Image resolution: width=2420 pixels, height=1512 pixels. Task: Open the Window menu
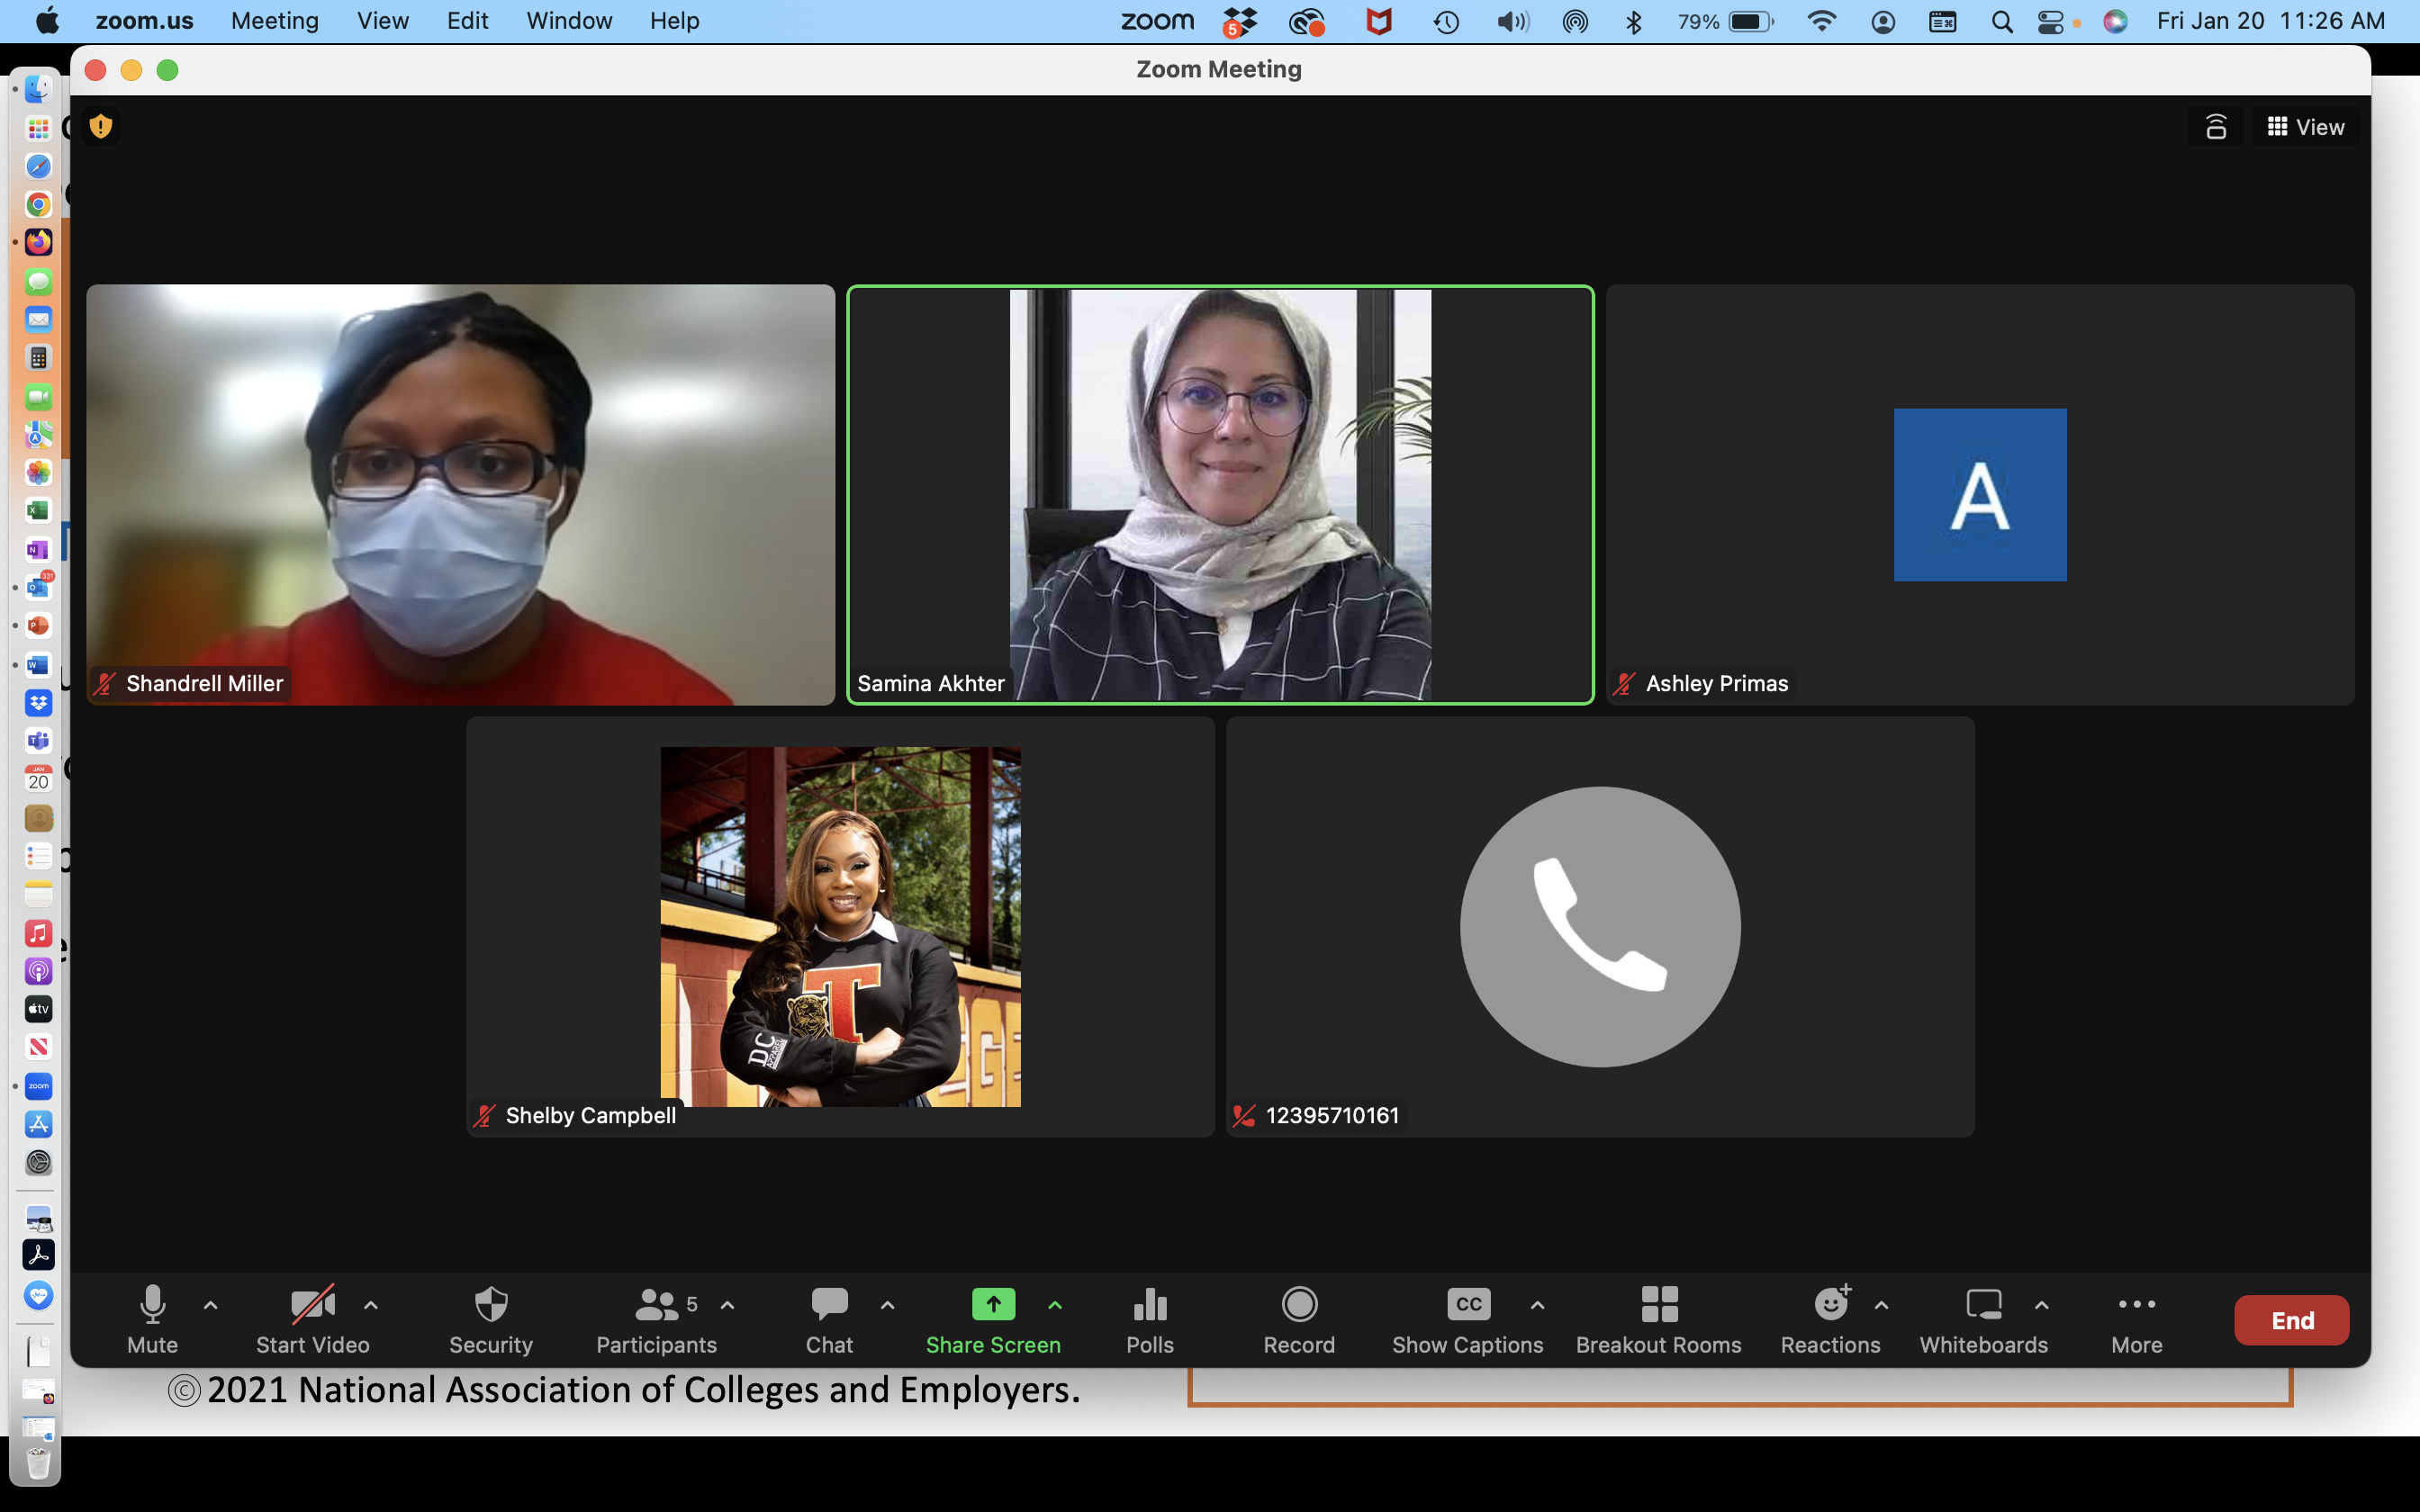568,21
